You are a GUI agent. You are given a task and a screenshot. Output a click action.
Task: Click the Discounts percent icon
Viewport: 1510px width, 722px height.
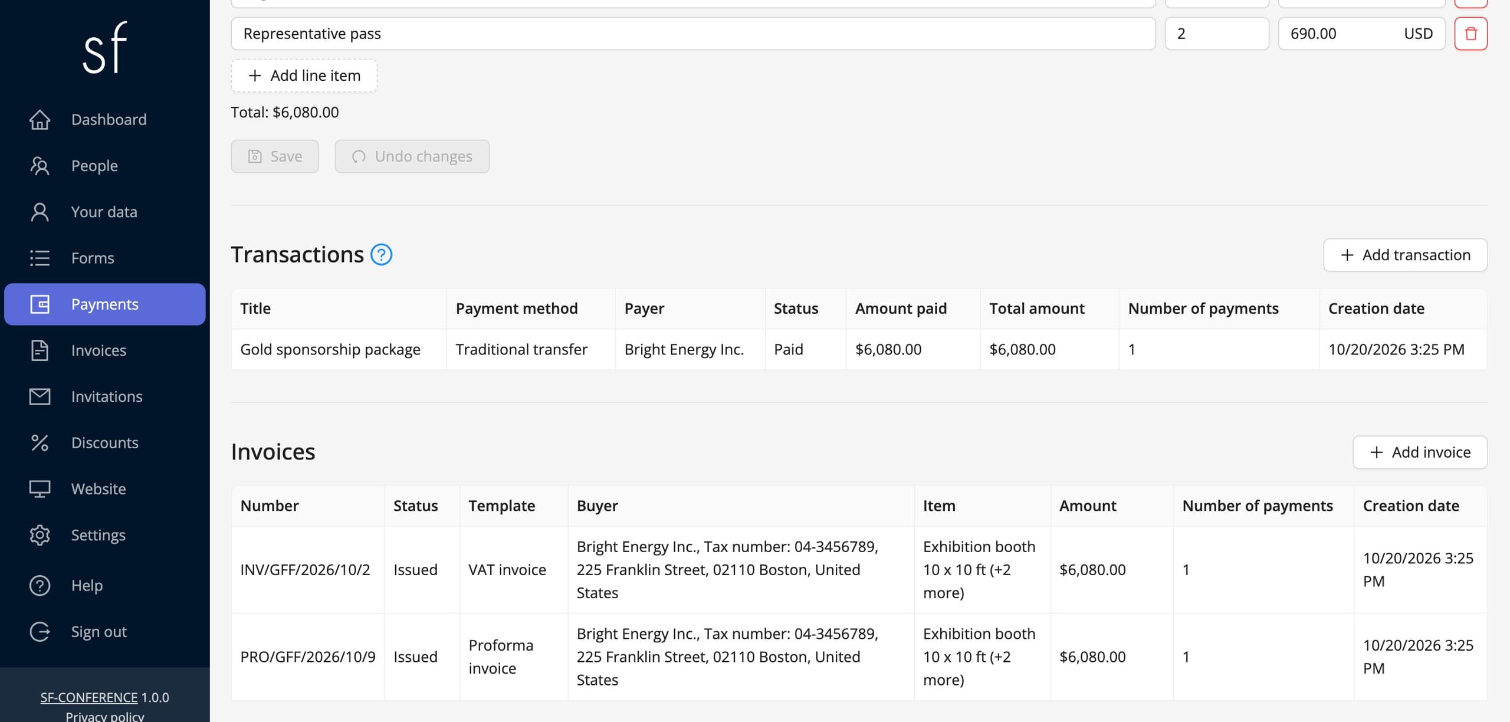point(40,442)
